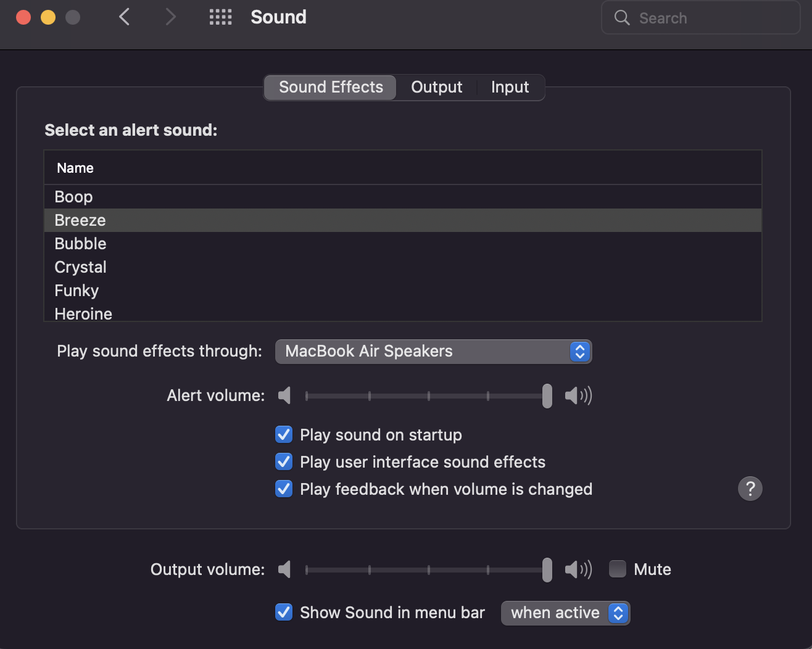The width and height of the screenshot is (812, 649).
Task: Toggle Play feedback when volume is changed
Action: click(284, 489)
